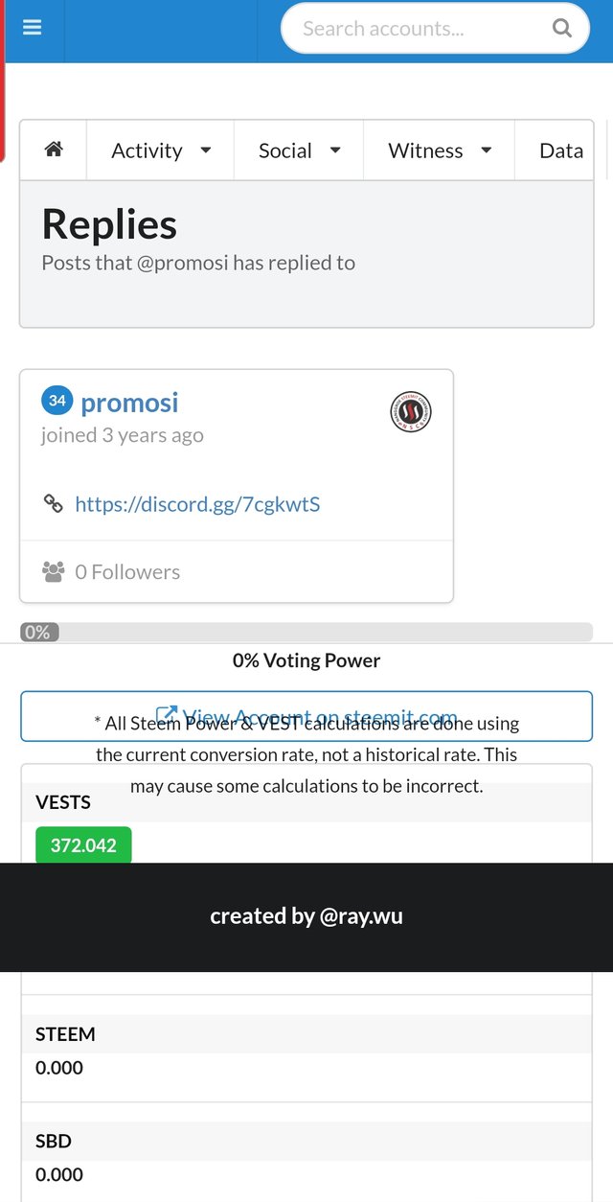Click the created by @ray.wu footer
This screenshot has height=1202, width=613.
point(306,916)
